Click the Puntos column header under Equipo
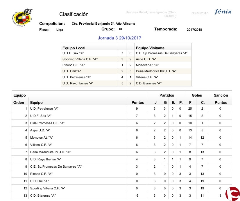Screen dimensions: 240x201 coord(138,102)
